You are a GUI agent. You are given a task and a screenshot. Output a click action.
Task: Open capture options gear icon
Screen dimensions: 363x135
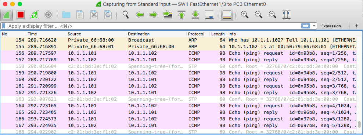click(x=48, y=15)
